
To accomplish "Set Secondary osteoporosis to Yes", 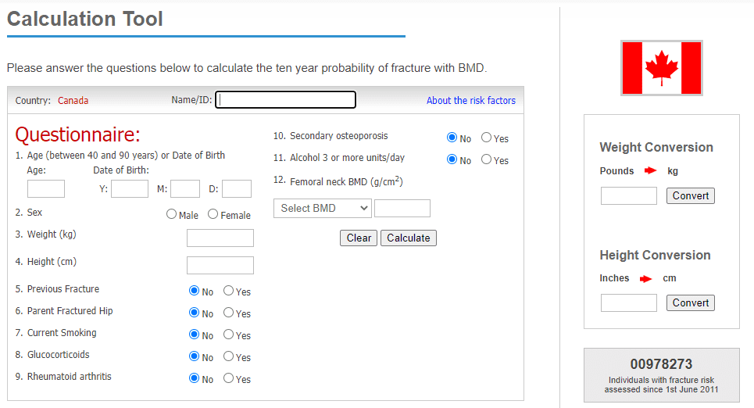I will [486, 138].
